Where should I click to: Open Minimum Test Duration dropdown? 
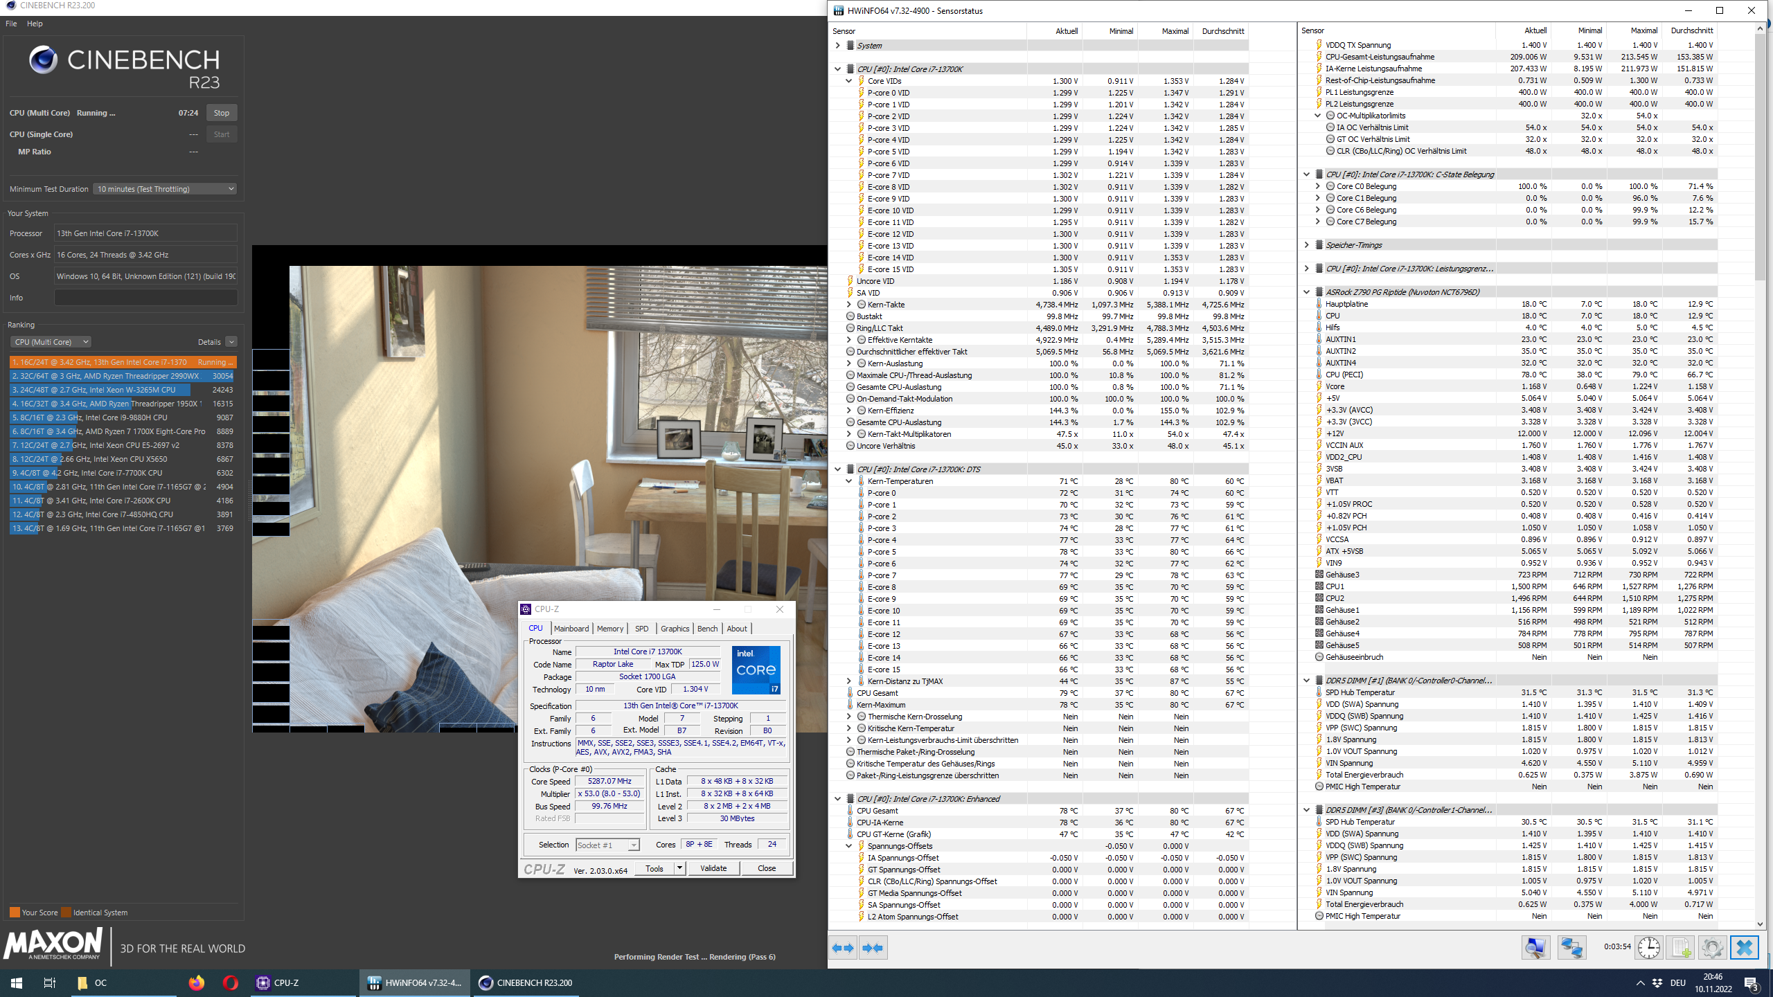click(x=165, y=189)
